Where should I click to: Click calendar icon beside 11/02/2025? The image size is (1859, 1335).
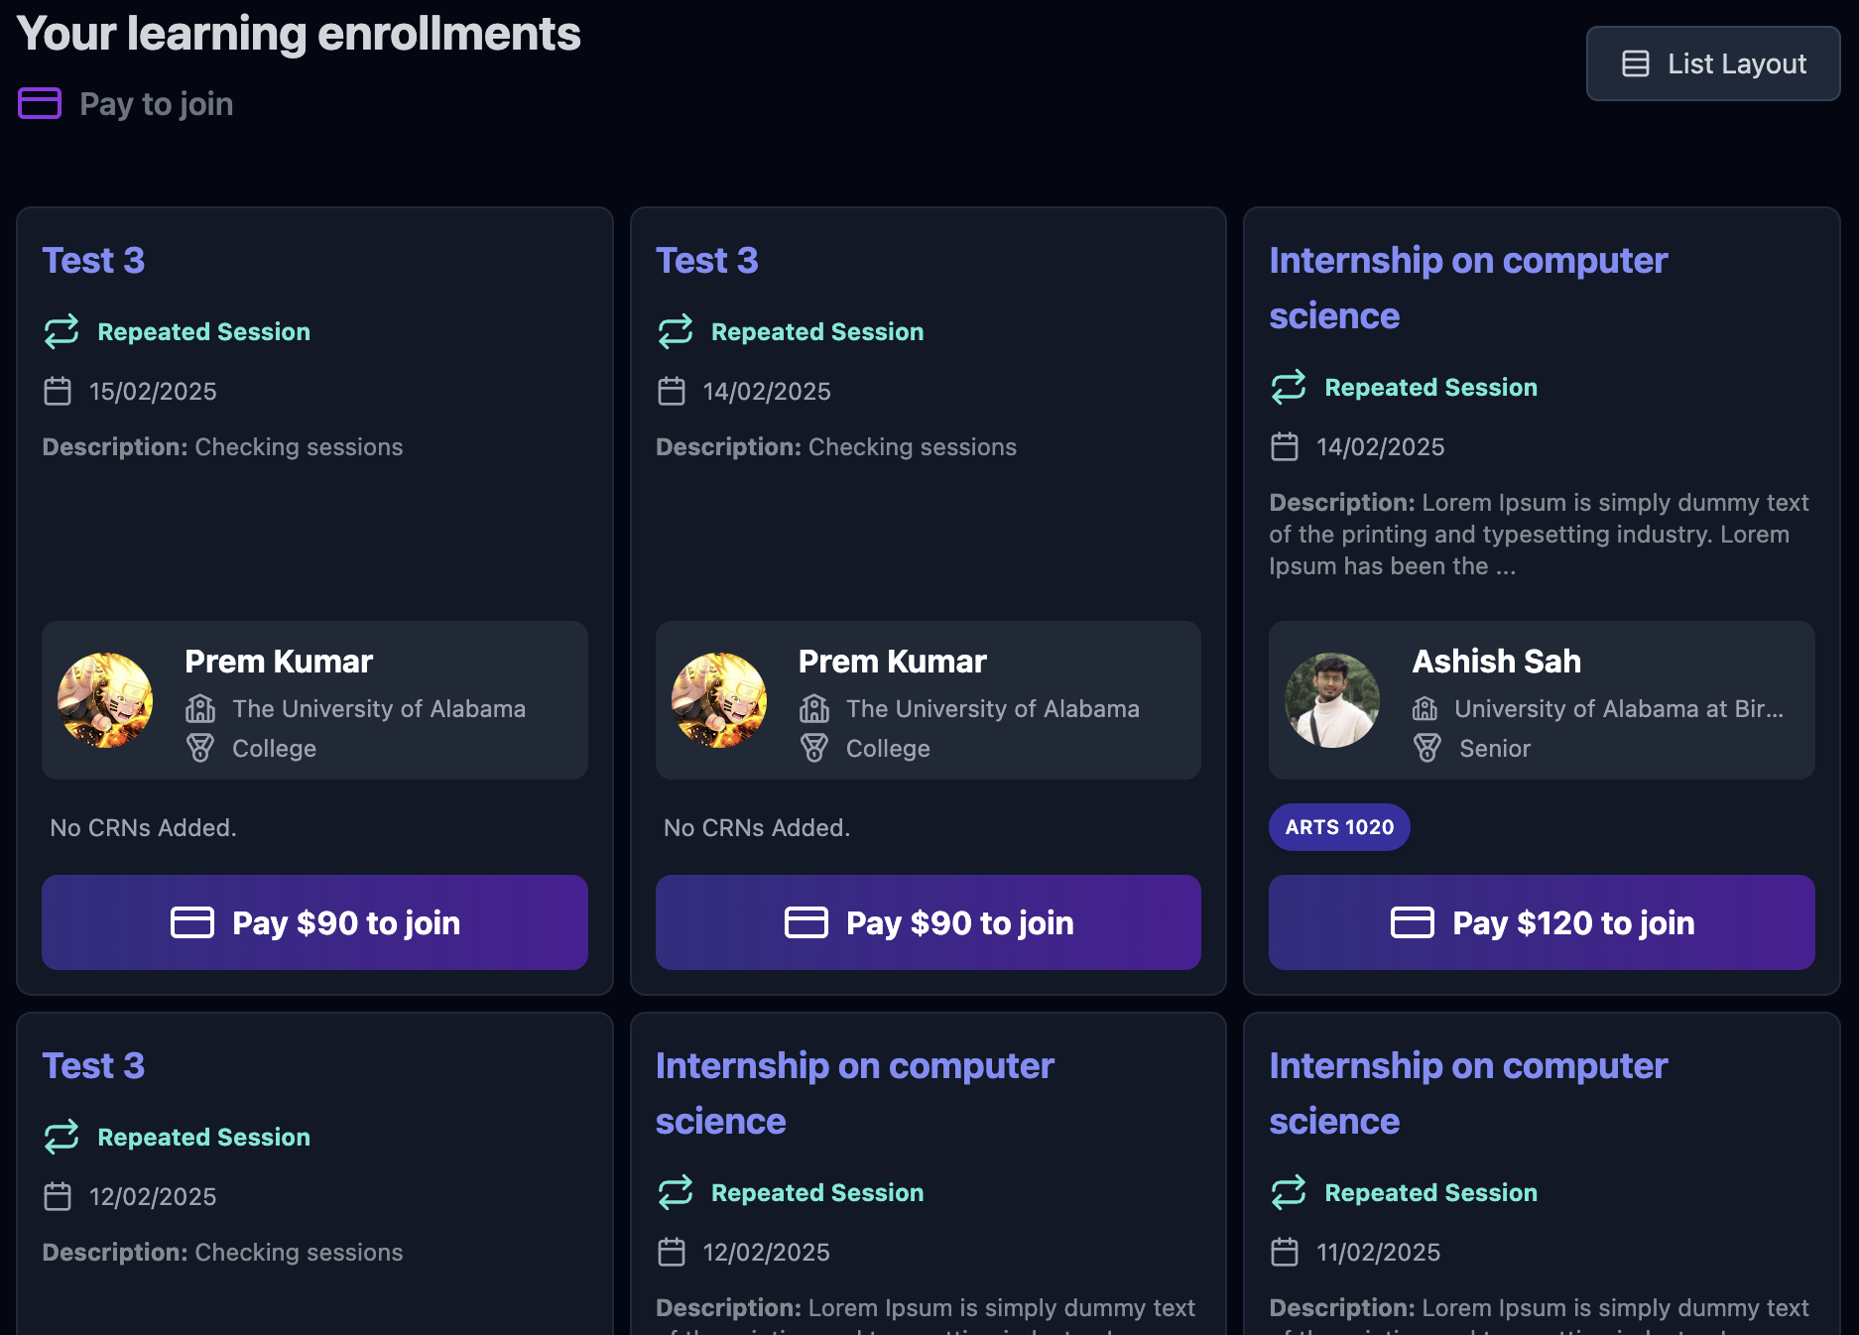pos(1285,1252)
